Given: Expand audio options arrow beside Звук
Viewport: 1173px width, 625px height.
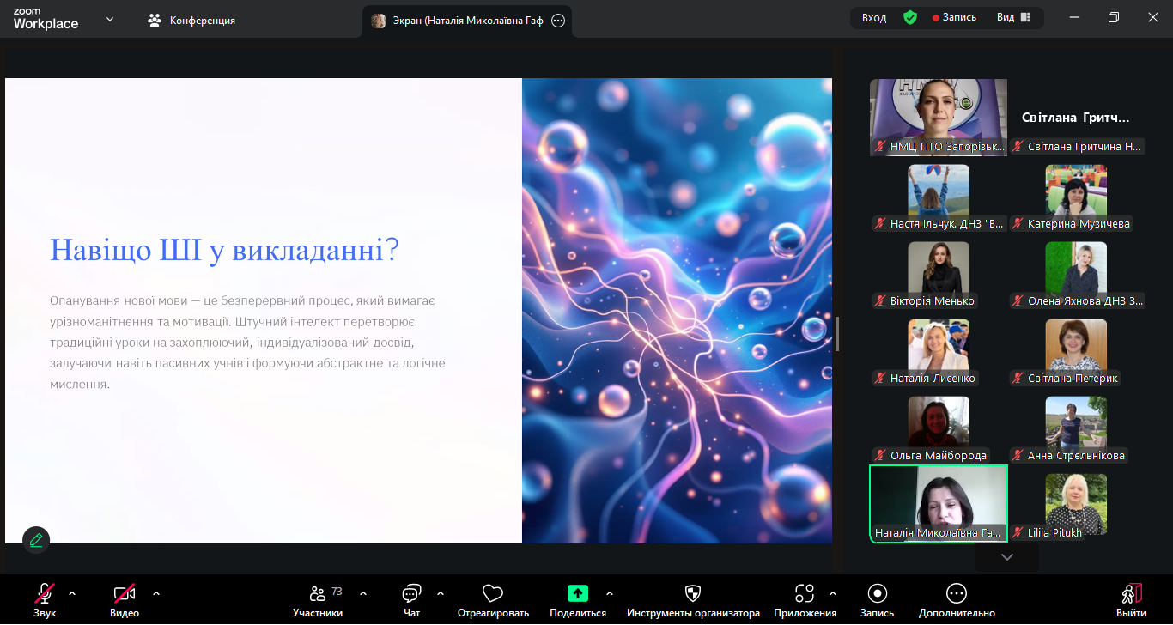Looking at the screenshot, I should pos(72,593).
